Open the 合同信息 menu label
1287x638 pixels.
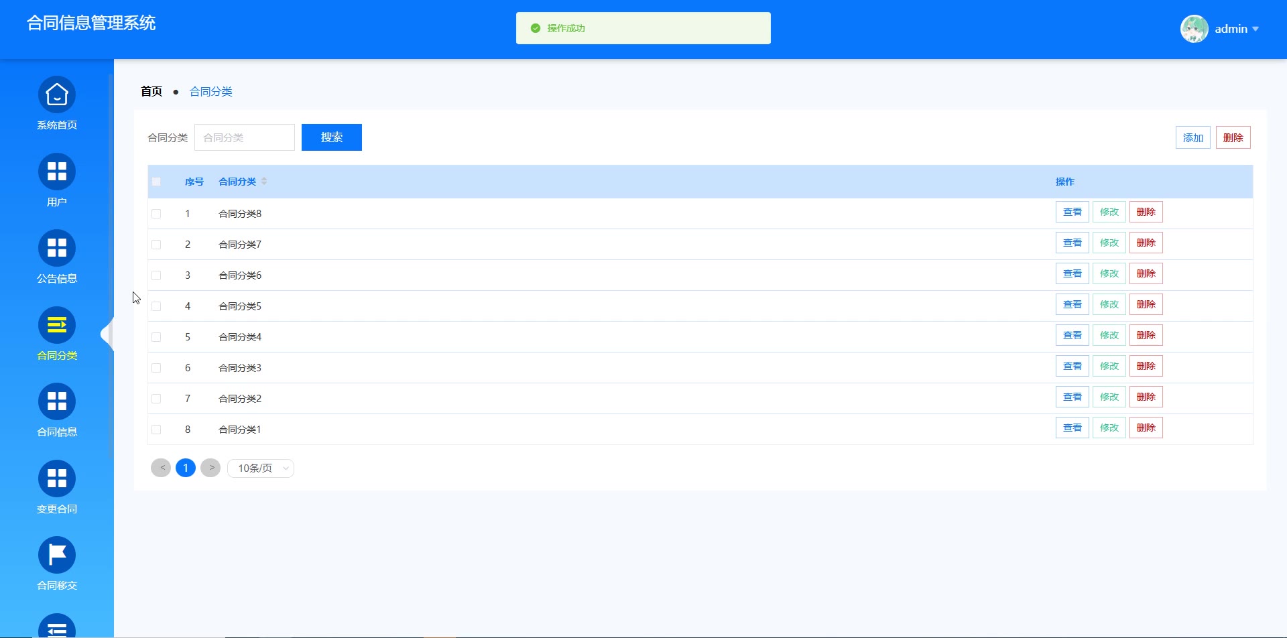57,432
